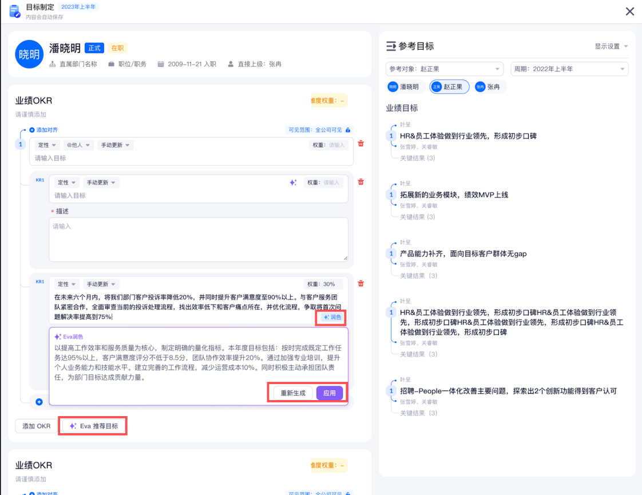Click the 正式 status tag
642x495 pixels.
coord(94,48)
